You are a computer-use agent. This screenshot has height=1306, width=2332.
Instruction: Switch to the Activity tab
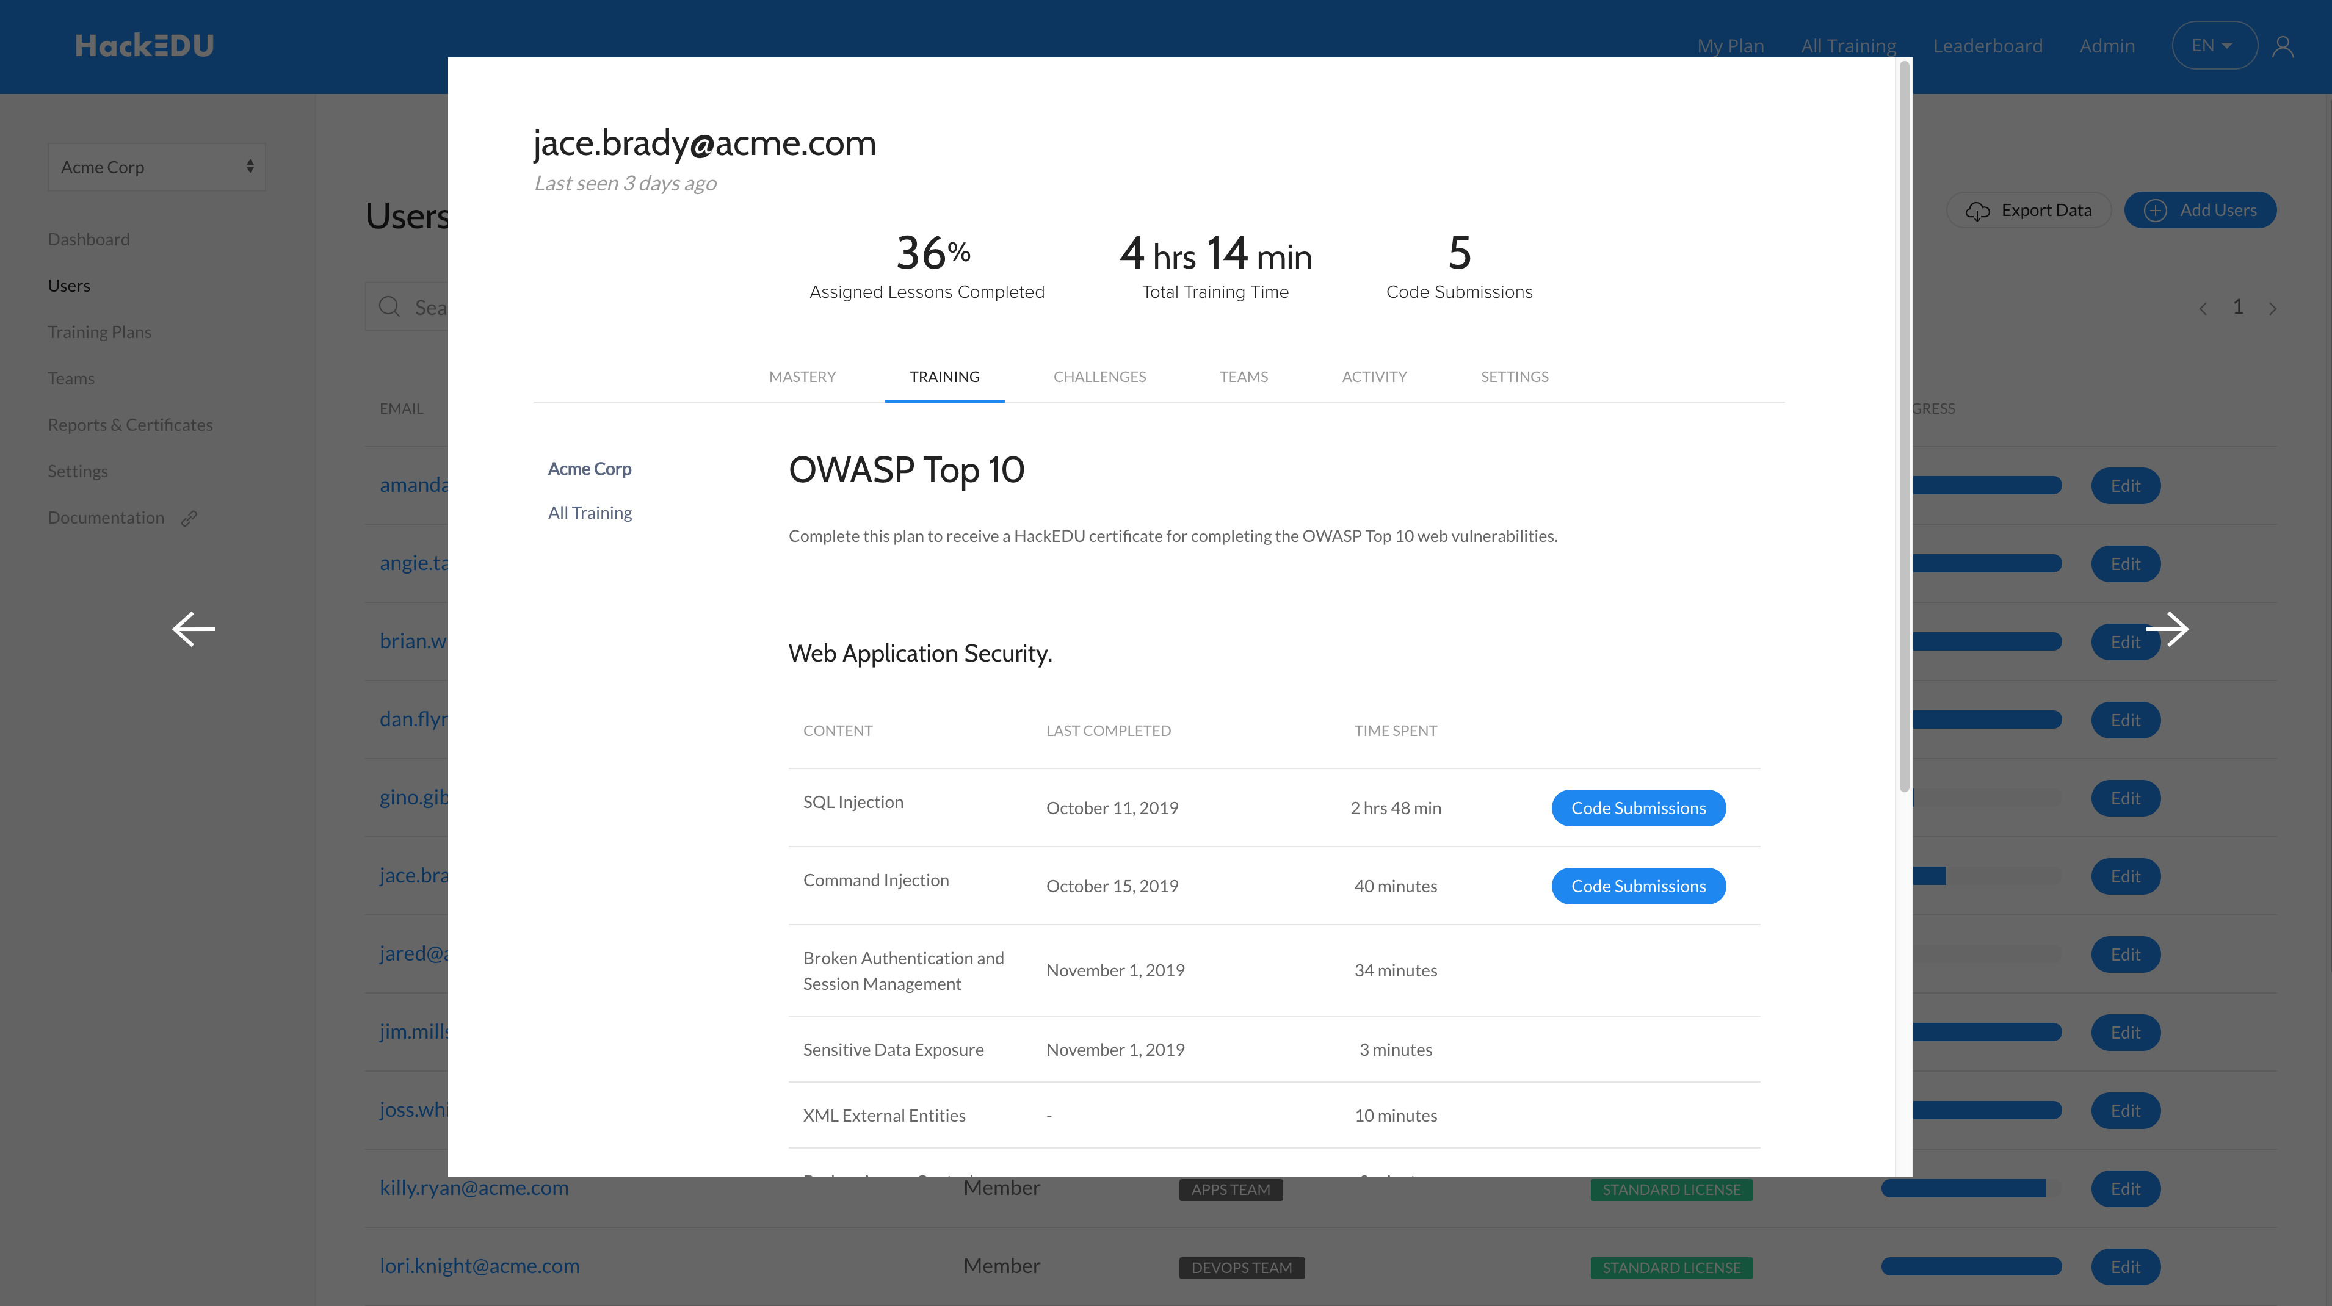pos(1374,377)
